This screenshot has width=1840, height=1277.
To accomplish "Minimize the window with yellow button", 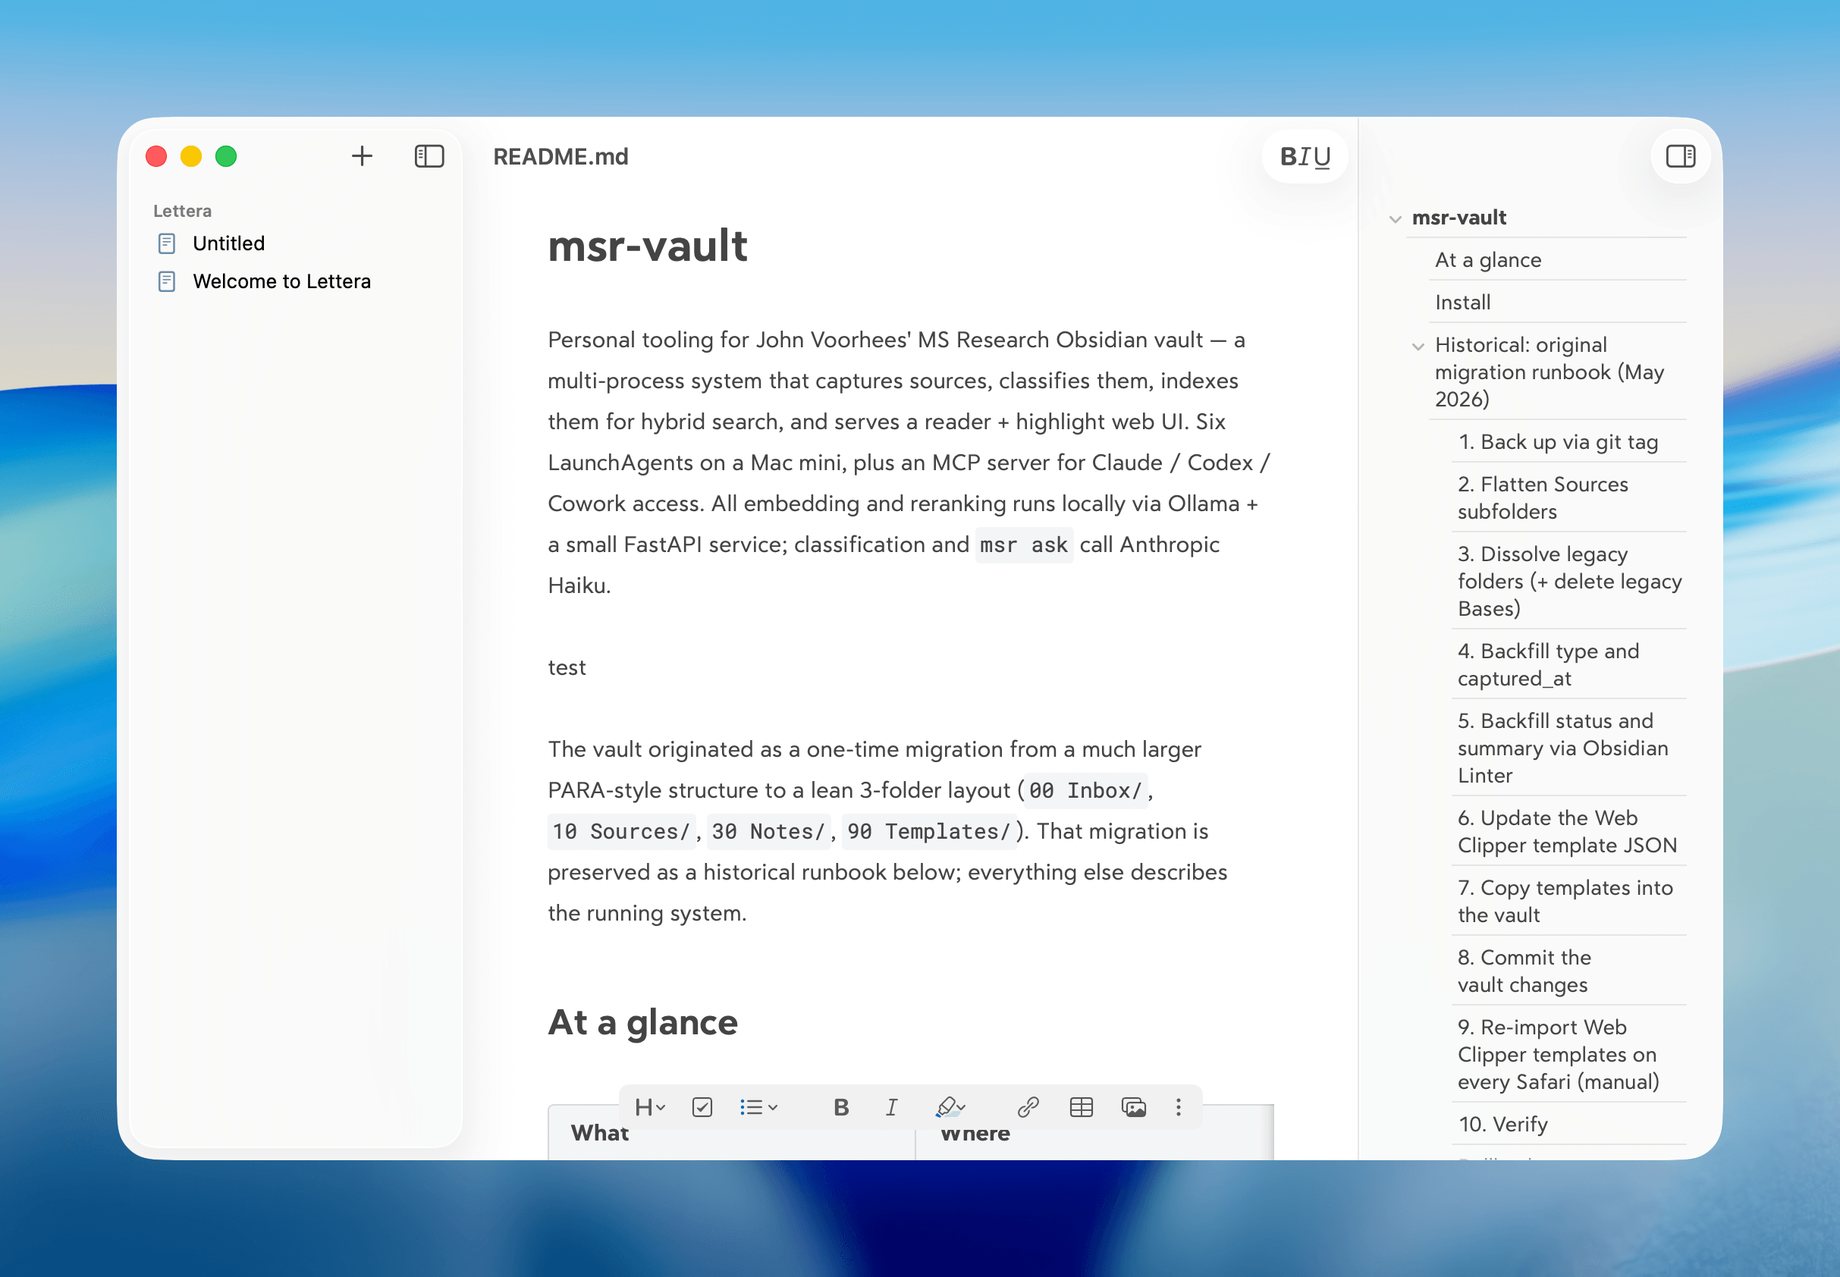I will 191,156.
